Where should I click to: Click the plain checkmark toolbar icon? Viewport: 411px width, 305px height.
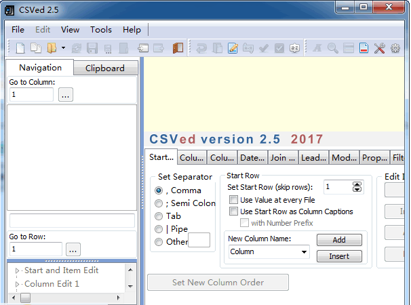click(264, 49)
